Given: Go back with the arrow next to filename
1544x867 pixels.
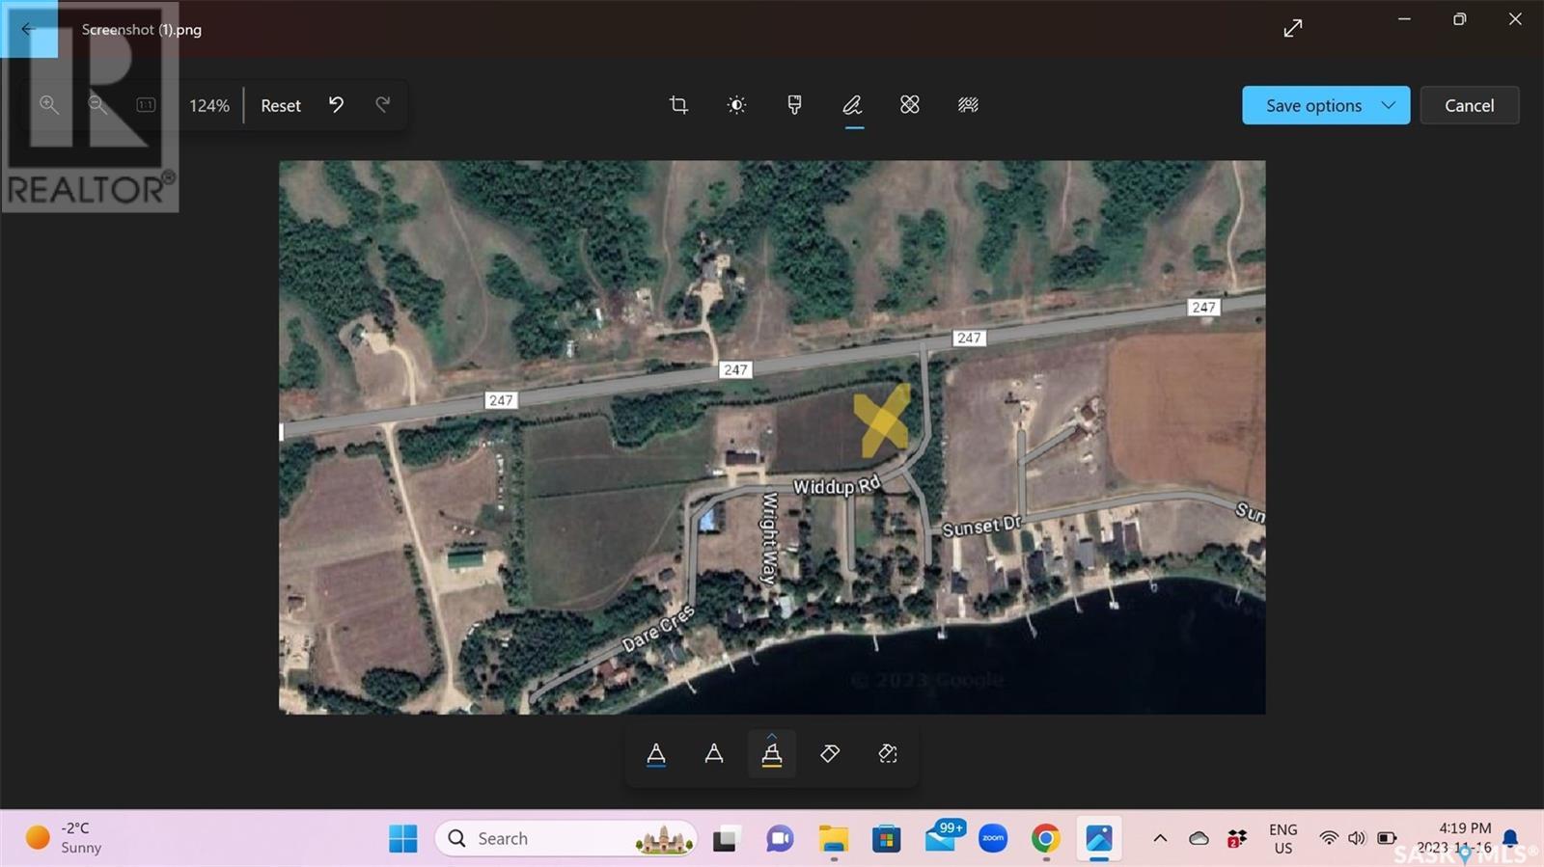Looking at the screenshot, I should 28,29.
